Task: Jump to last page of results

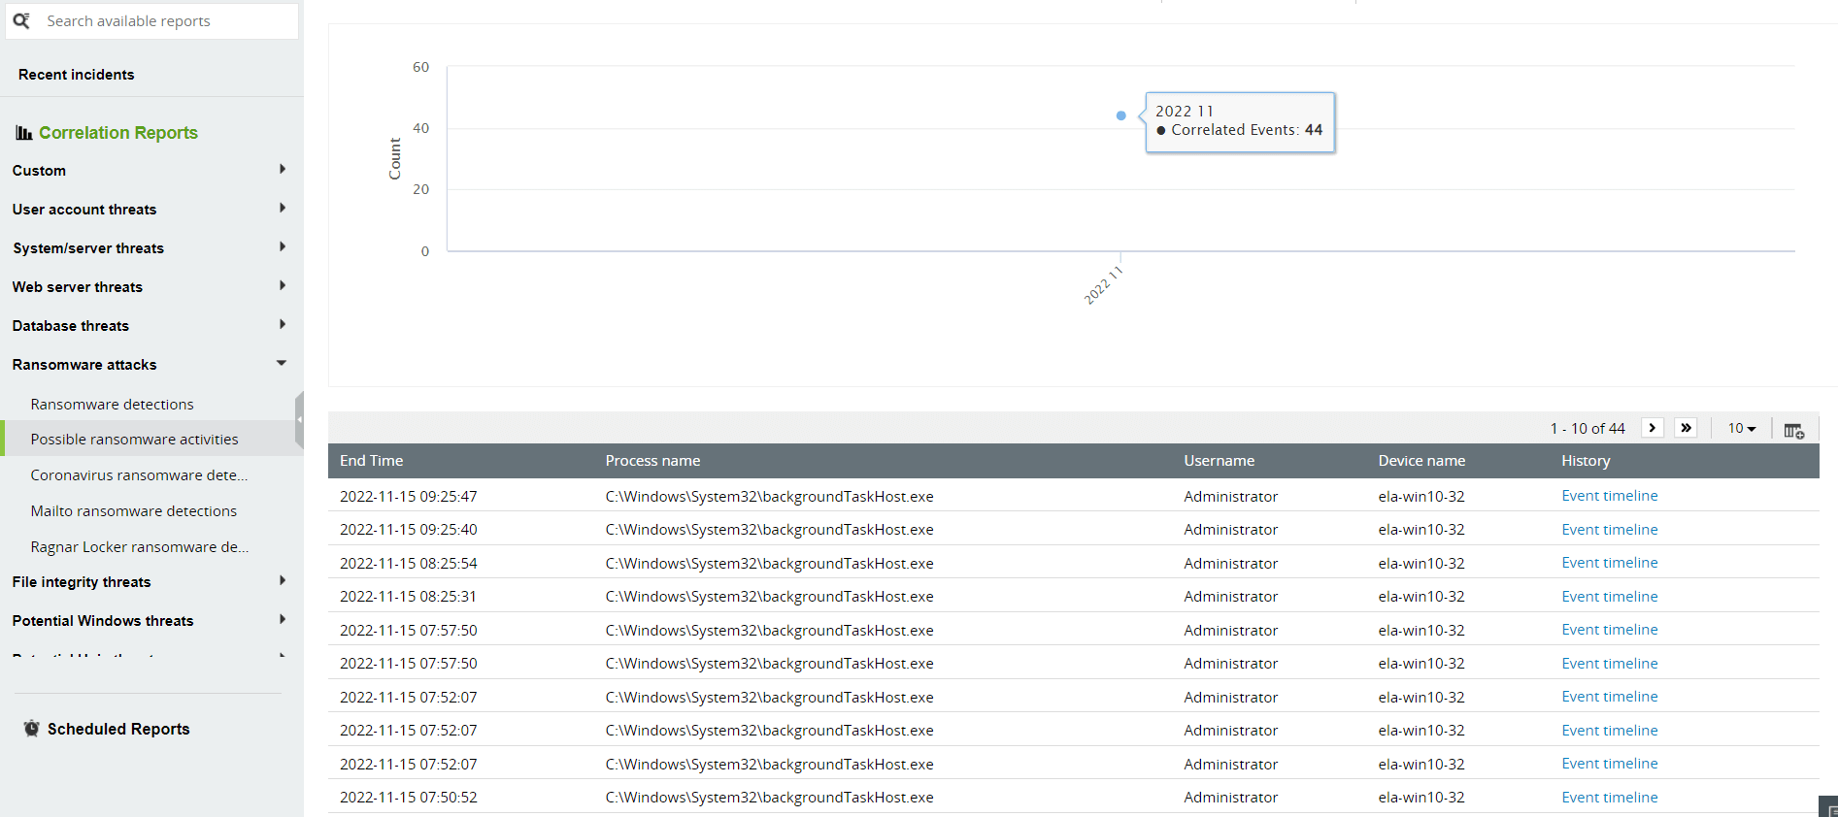Action: (1687, 428)
